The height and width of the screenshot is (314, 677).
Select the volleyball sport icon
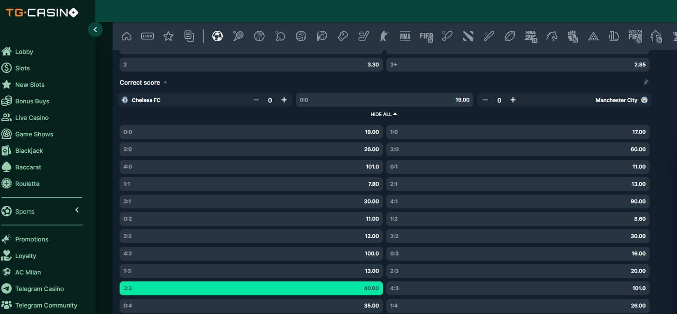301,36
